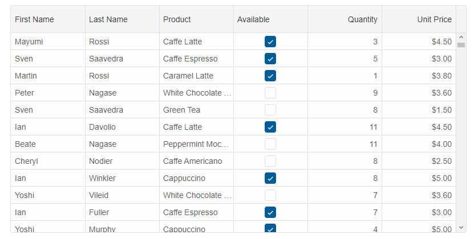Click the vertical scrollbar thumb
The width and height of the screenshot is (474, 239).
click(x=461, y=45)
